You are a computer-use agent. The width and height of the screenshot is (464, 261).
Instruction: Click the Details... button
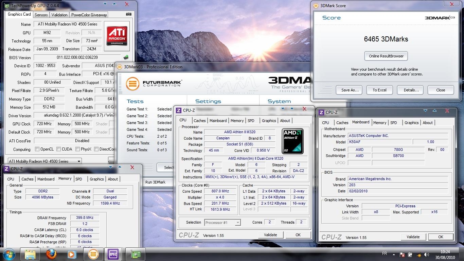click(411, 90)
